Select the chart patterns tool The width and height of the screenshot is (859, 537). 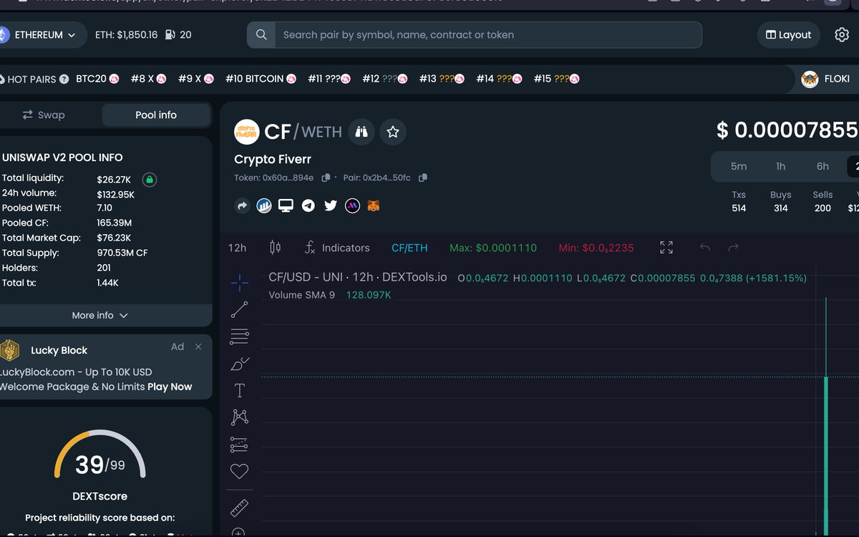(x=240, y=417)
